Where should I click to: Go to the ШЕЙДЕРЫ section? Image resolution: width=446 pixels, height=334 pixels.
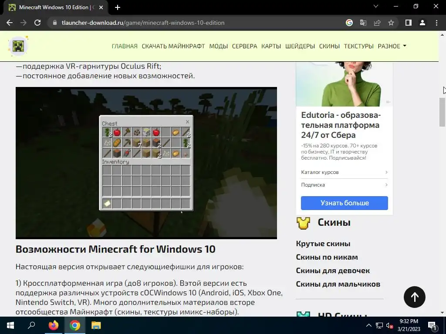[300, 46]
